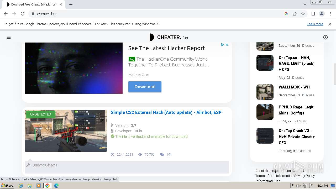336x189 pixels.
Task: Click the volume speaker tray icon
Action: point(298,186)
